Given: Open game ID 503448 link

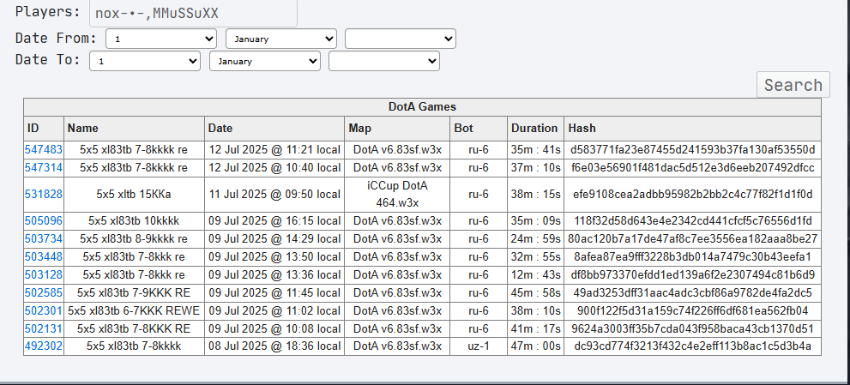Looking at the screenshot, I should pyautogui.click(x=44, y=256).
